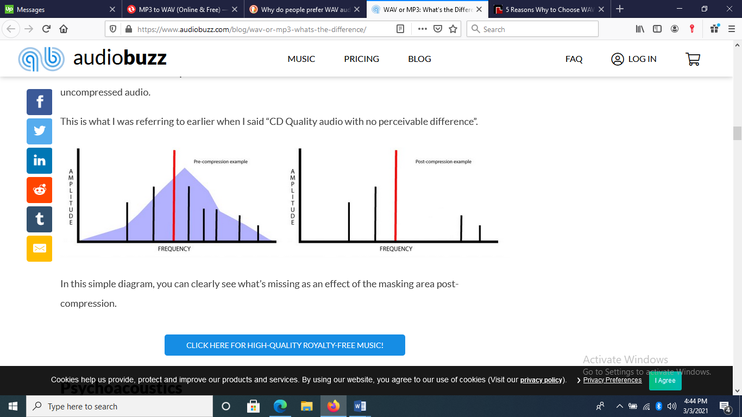742x417 pixels.
Task: Click pre-compression example diagram
Action: (172, 201)
